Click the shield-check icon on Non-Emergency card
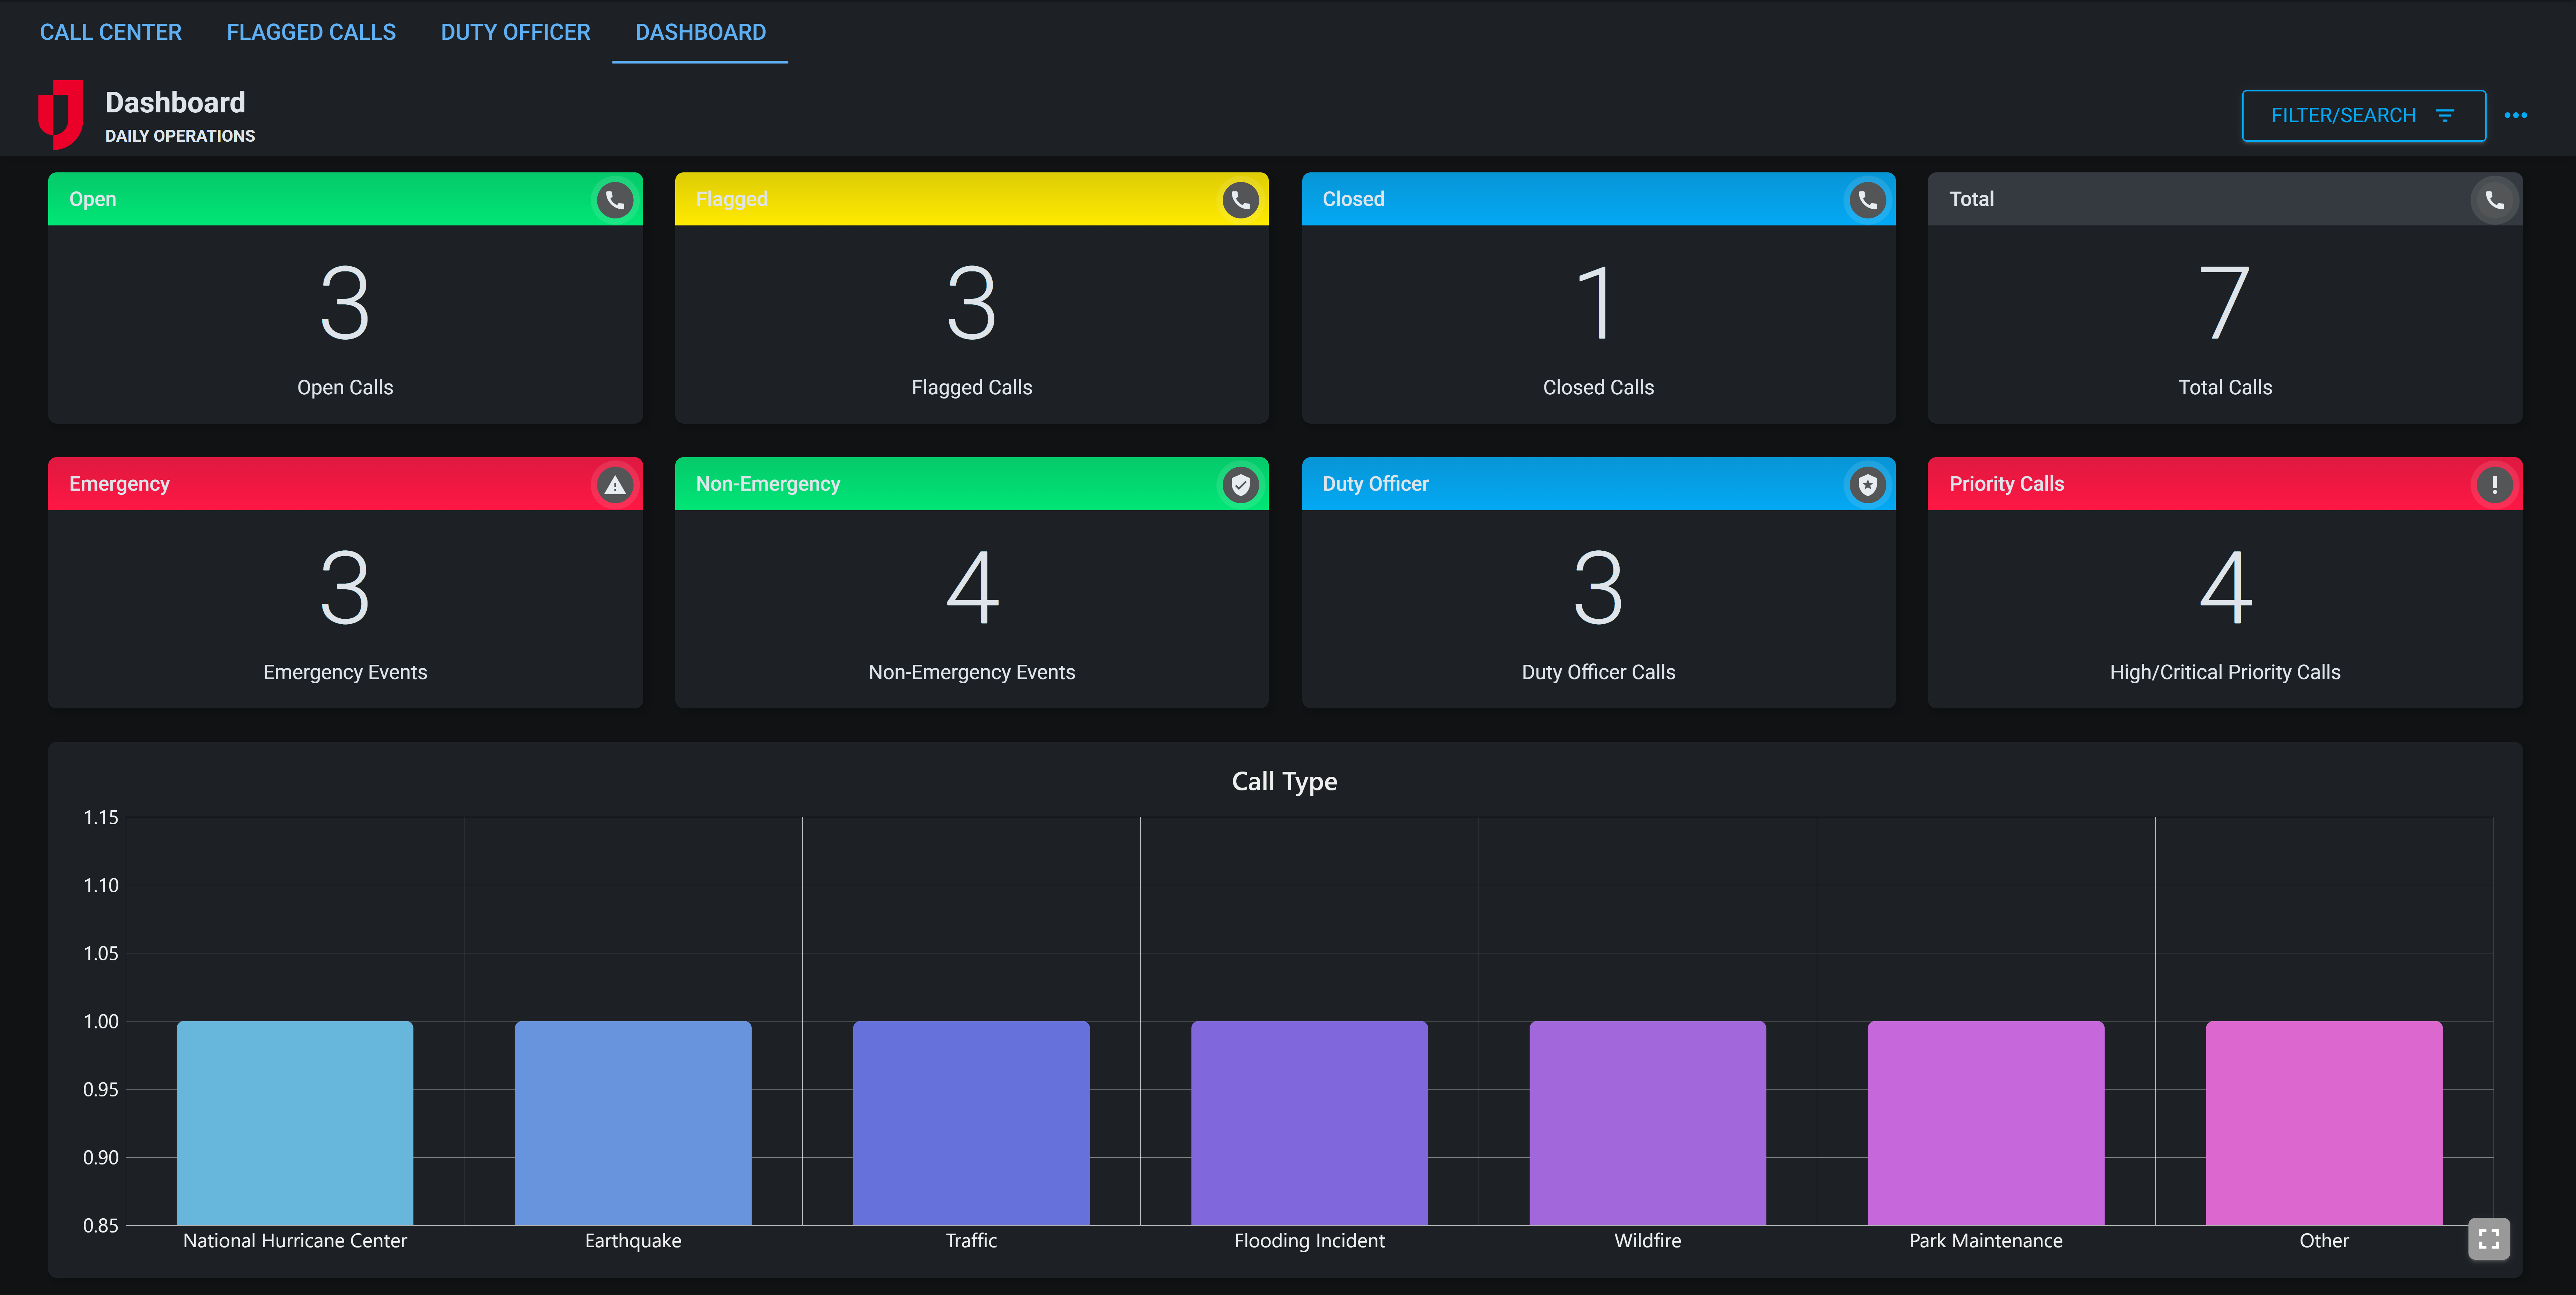The height and width of the screenshot is (1295, 2576). click(1240, 485)
